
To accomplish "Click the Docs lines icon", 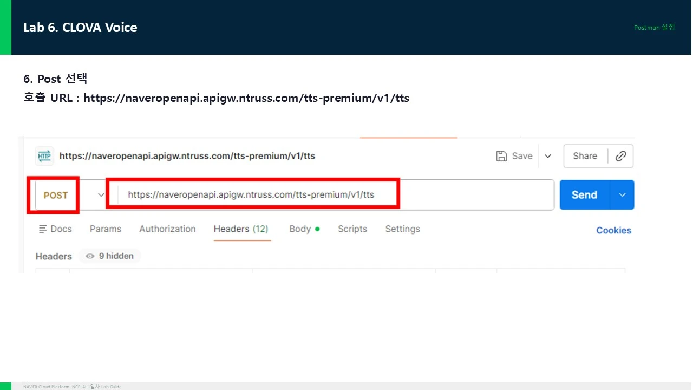I will coord(43,229).
